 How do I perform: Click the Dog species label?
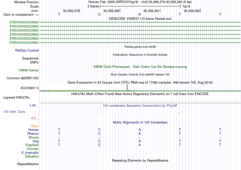36,141
